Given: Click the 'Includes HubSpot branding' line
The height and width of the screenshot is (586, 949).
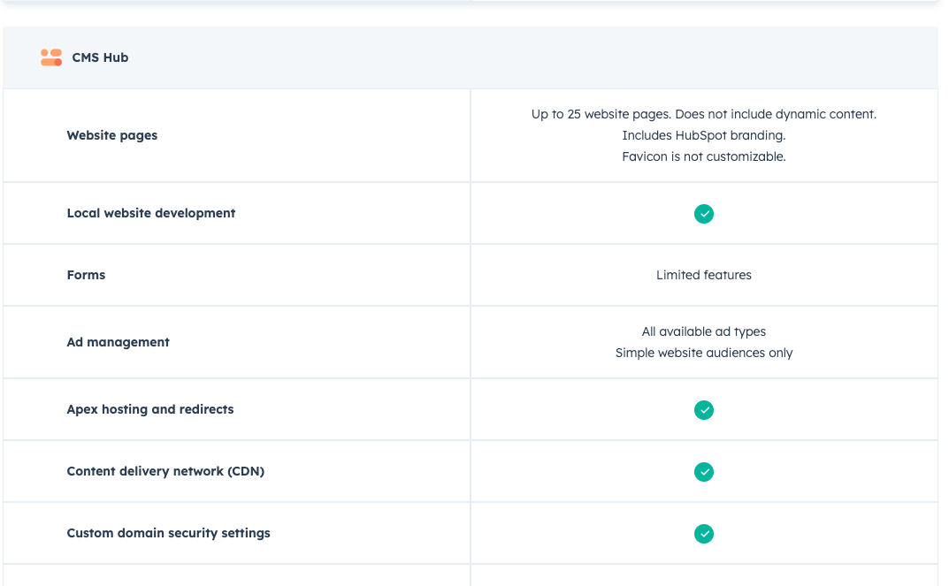Looking at the screenshot, I should (x=703, y=135).
